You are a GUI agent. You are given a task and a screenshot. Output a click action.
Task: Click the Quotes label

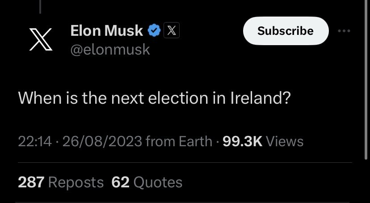[158, 182]
